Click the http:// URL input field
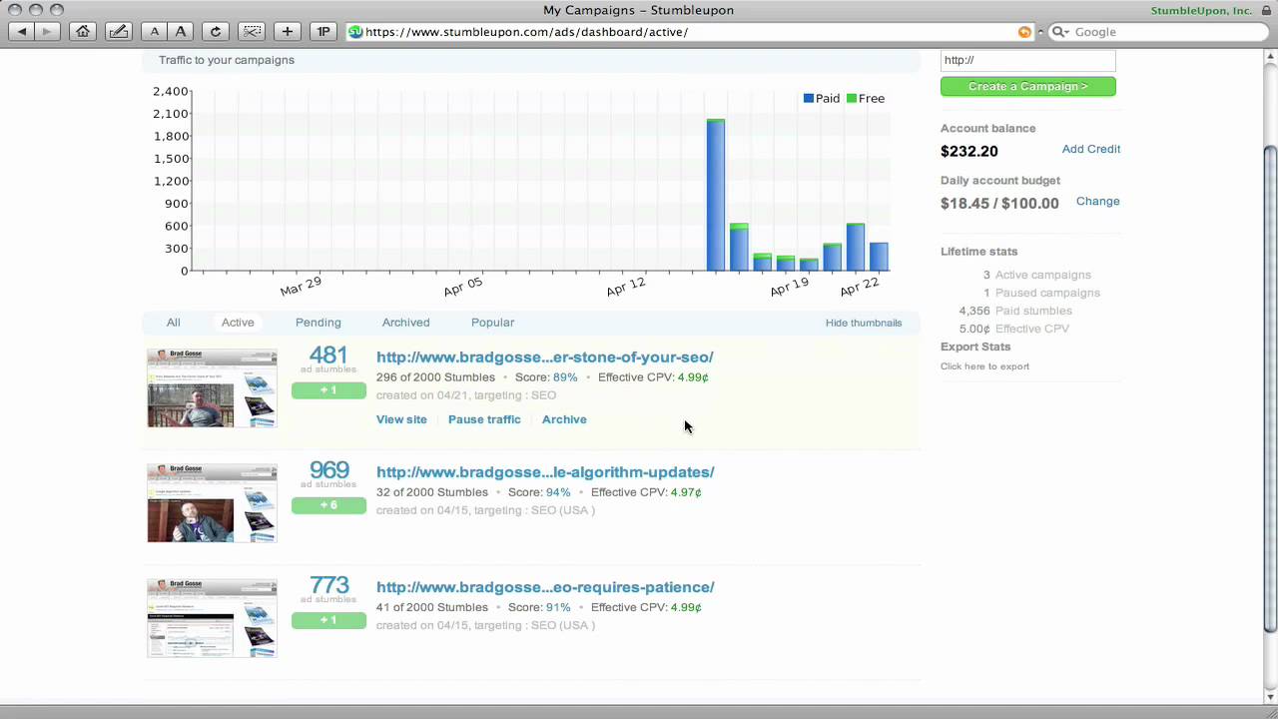 pyautogui.click(x=1027, y=60)
